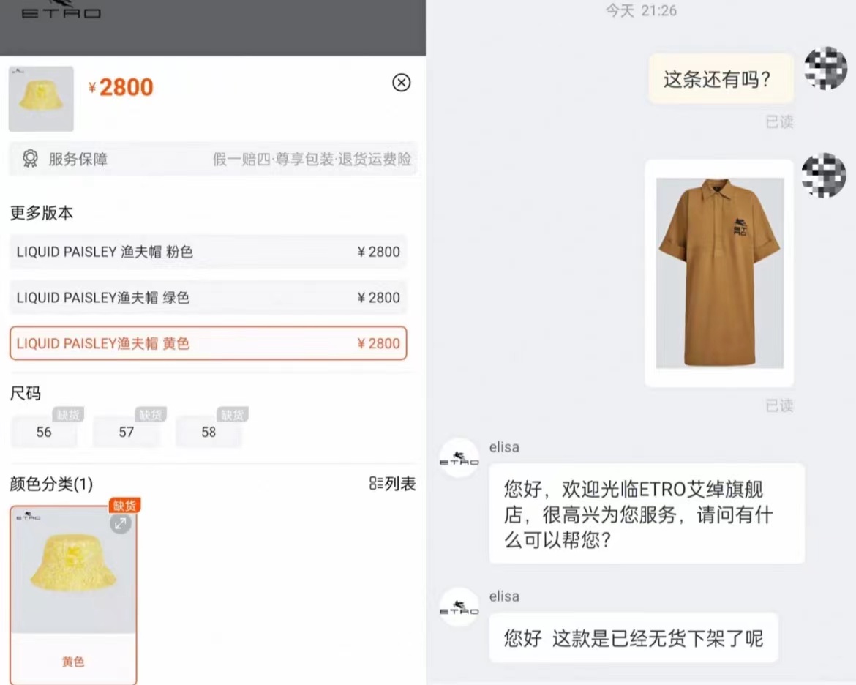Tap the ¥2800 price at the top

tap(121, 87)
